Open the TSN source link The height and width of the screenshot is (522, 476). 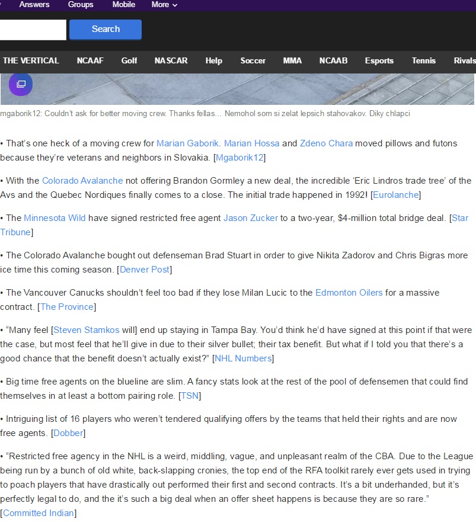pyautogui.click(x=190, y=396)
